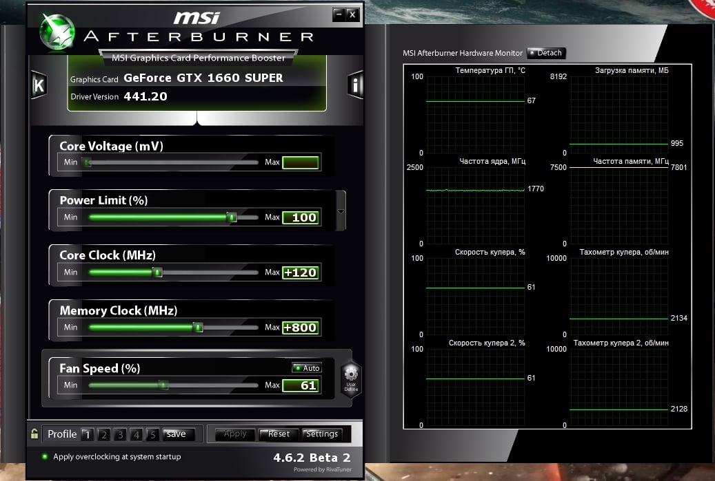715x481 pixels.
Task: Select profile slot 1
Action: (87, 434)
